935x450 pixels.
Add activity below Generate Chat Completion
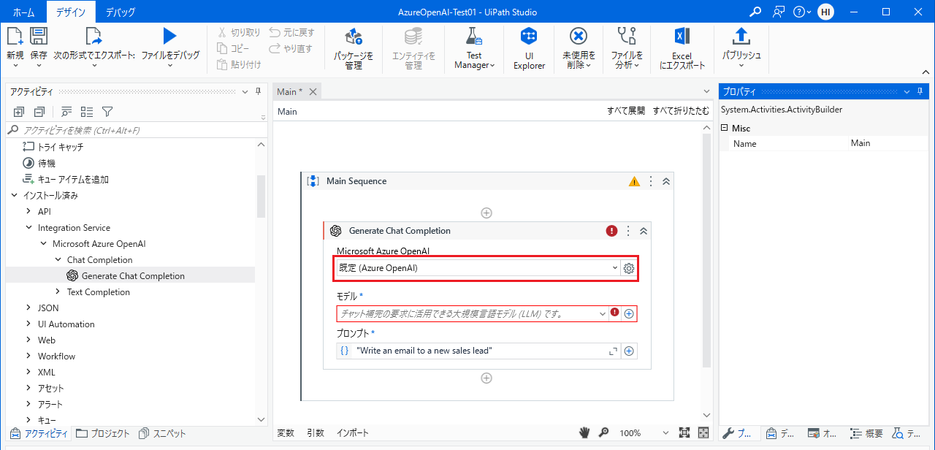pos(486,378)
